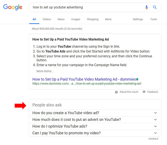The image size is (167, 145).
Task: Click the blue search magnifier icon
Action: point(155,7)
